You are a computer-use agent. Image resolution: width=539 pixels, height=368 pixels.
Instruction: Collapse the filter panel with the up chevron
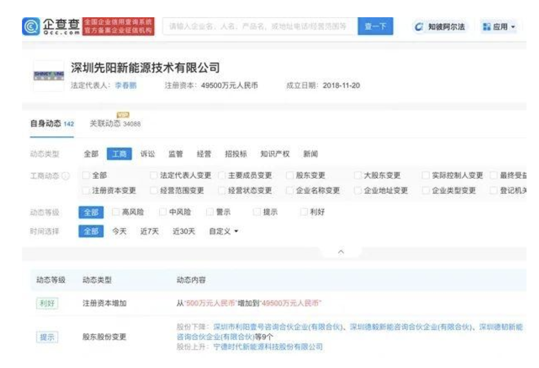click(340, 251)
